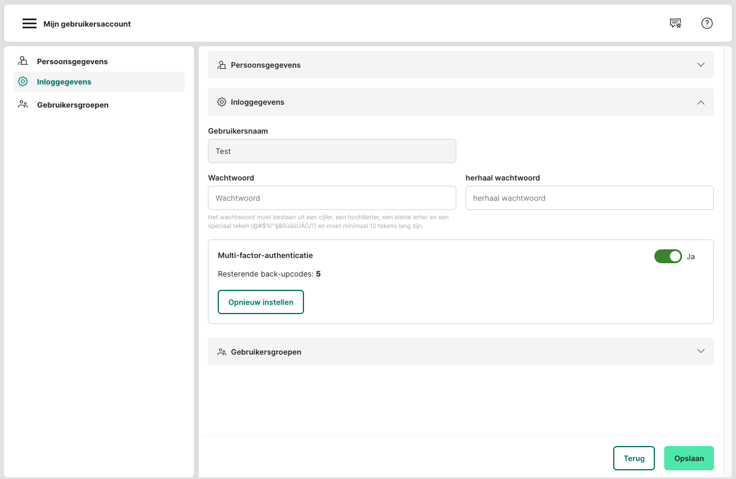The height and width of the screenshot is (479, 736).
Task: Click the Gebruikersnaam field containing Test
Action: [332, 151]
